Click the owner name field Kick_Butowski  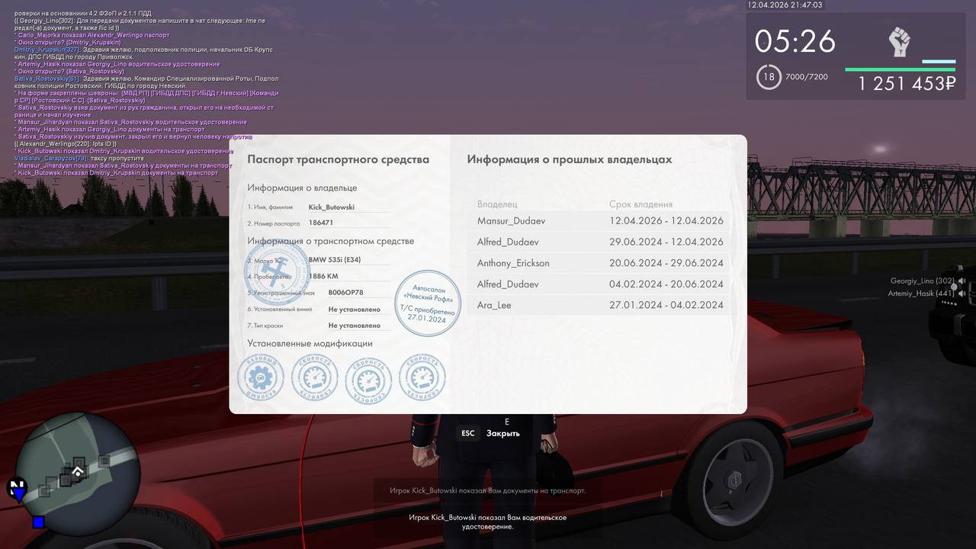coord(348,207)
